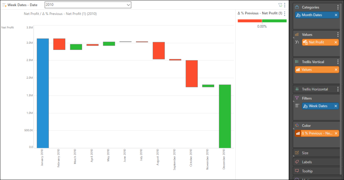Remove Week Dates chip from Filters
The height and width of the screenshot is (180, 344).
[336, 106]
